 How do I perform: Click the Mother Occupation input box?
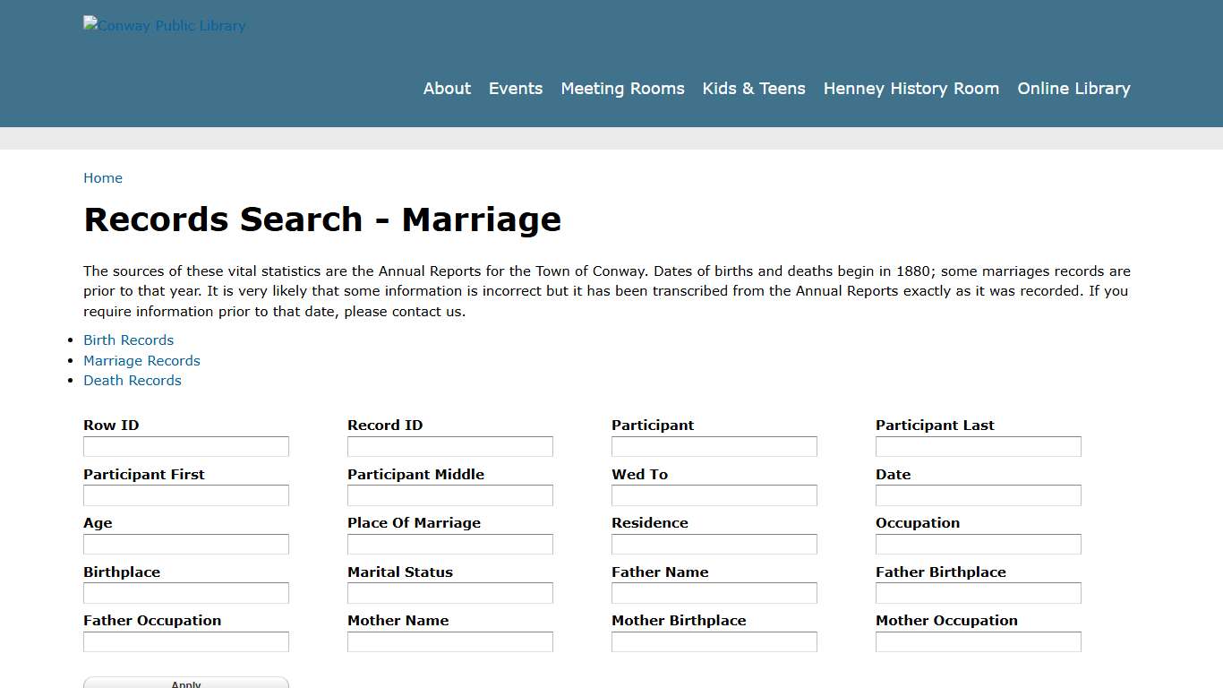978,641
